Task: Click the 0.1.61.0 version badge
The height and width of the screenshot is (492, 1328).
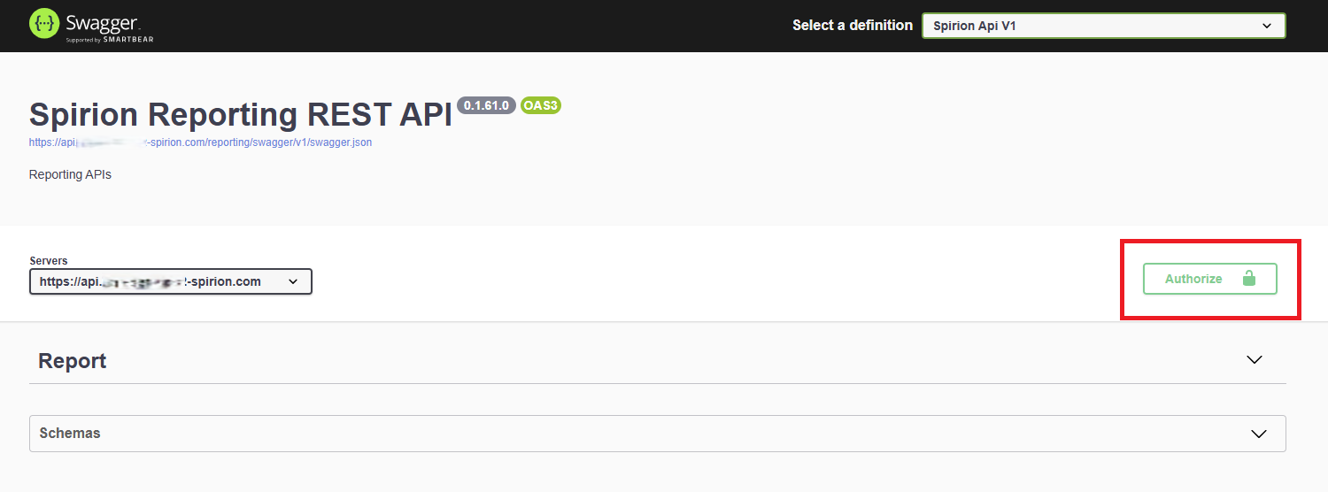Action: click(x=486, y=105)
